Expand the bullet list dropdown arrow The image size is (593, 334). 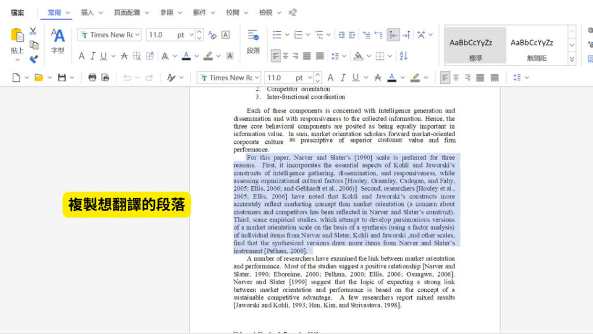[x=287, y=35]
